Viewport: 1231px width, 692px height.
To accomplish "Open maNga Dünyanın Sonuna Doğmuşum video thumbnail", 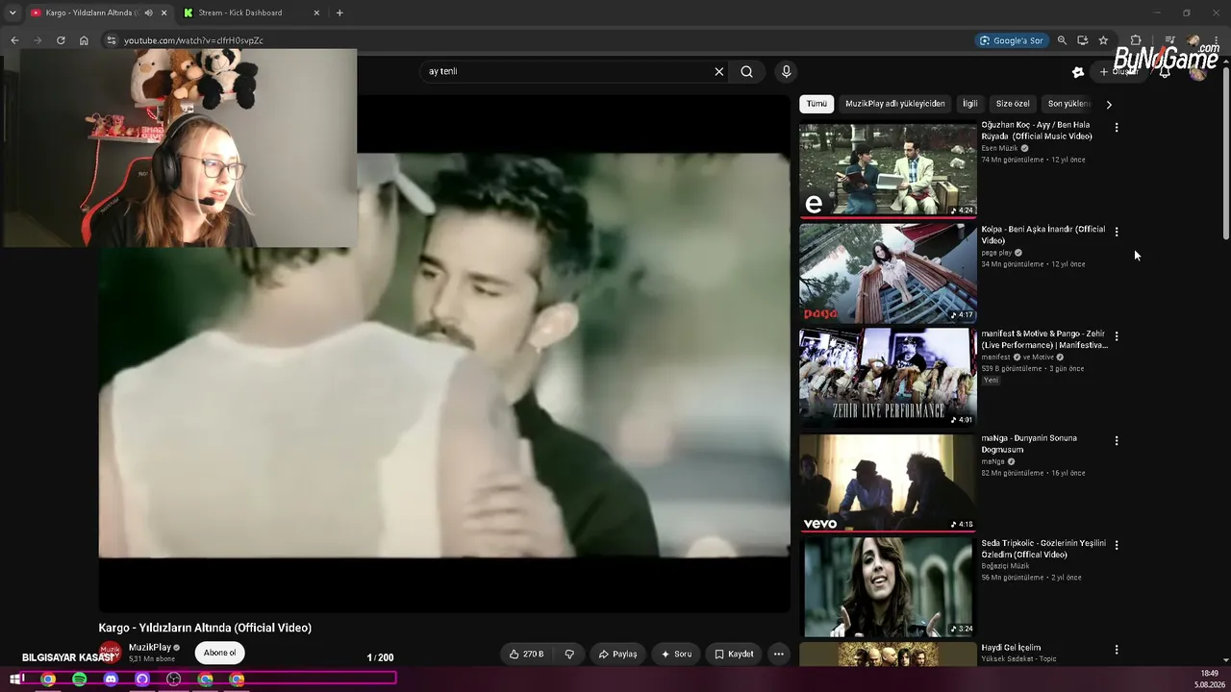I will coord(888,482).
